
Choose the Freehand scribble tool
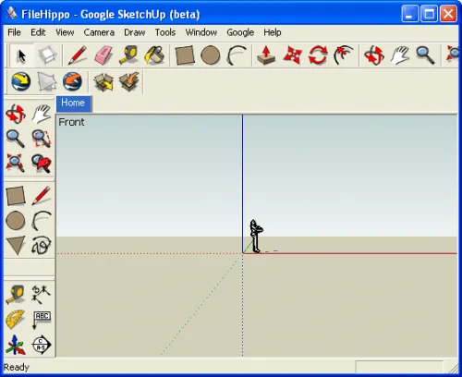click(42, 246)
